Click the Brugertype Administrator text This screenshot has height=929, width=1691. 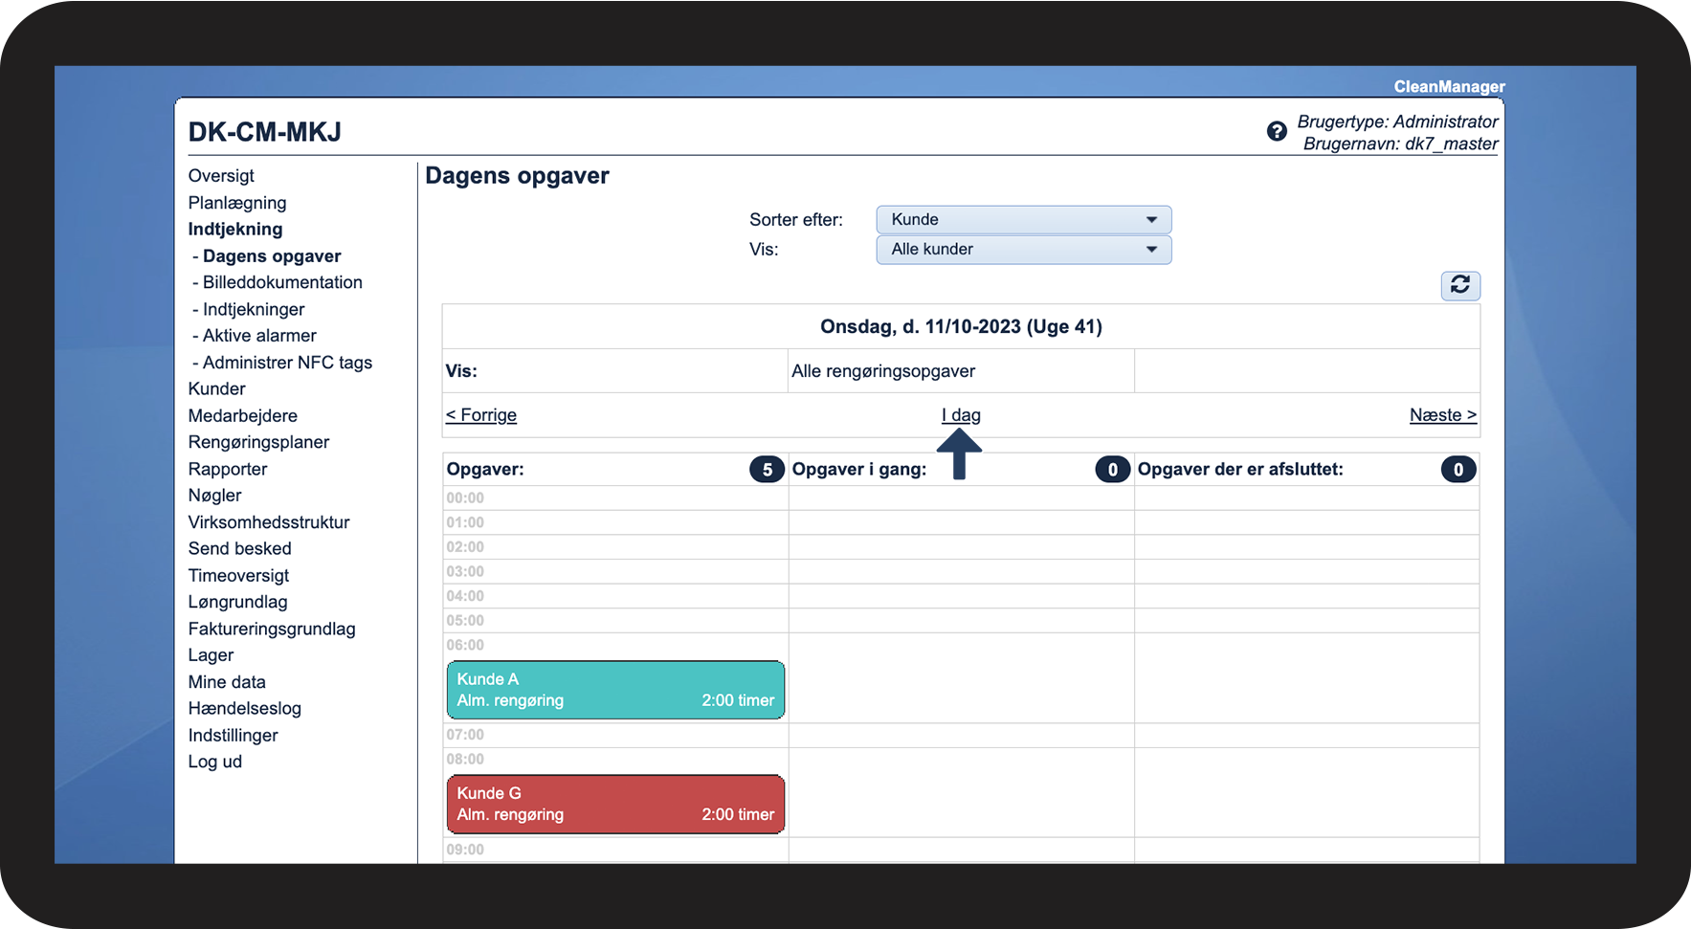(x=1398, y=122)
